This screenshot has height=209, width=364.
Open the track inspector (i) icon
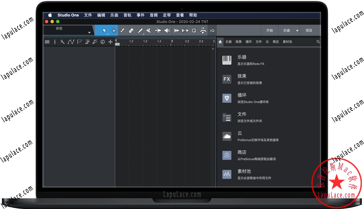[x=55, y=42]
